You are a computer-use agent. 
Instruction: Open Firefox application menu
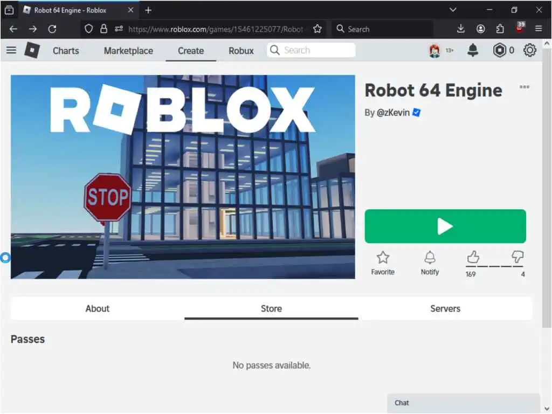pos(539,29)
